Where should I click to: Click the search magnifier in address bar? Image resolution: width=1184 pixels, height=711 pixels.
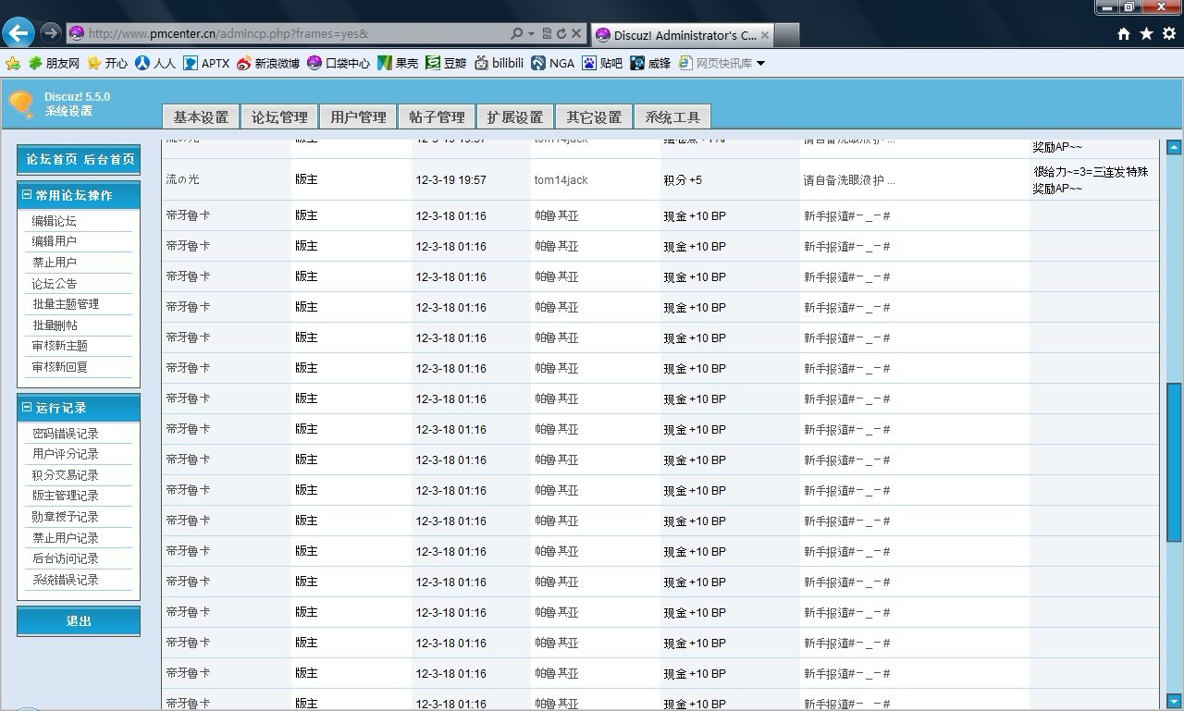516,33
